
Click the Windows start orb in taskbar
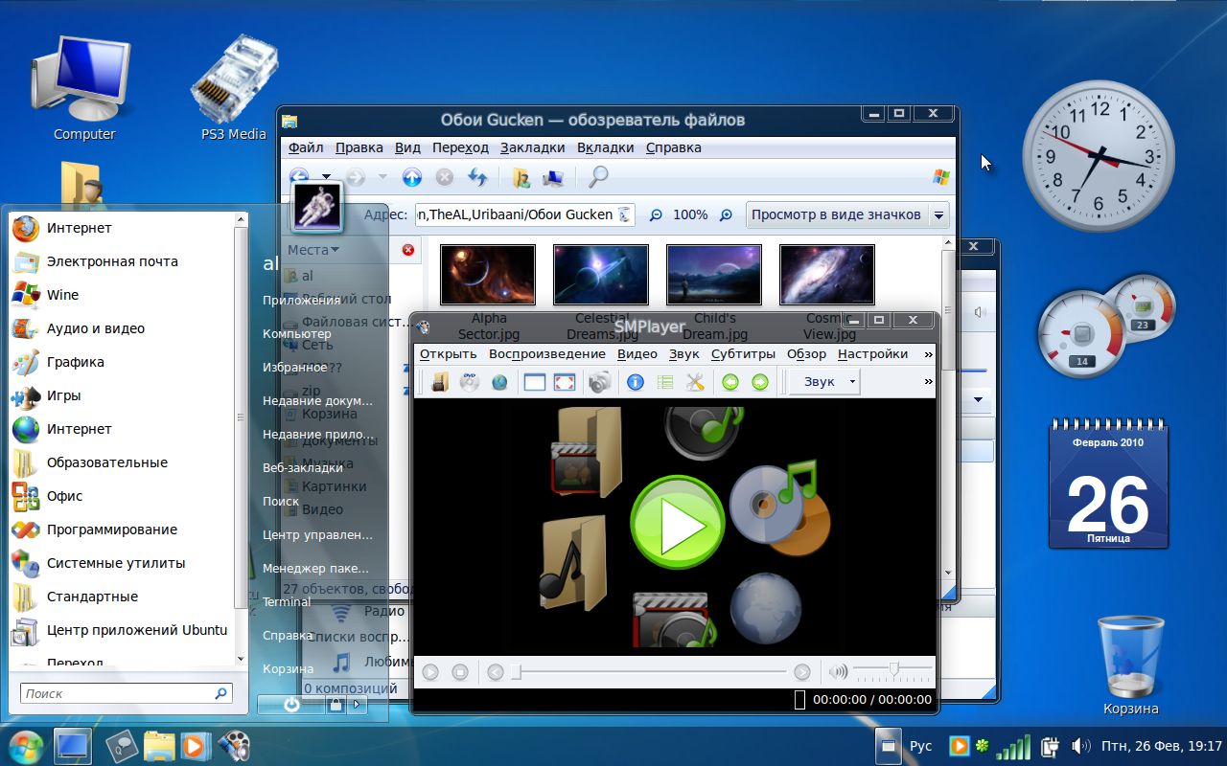pos(25,745)
